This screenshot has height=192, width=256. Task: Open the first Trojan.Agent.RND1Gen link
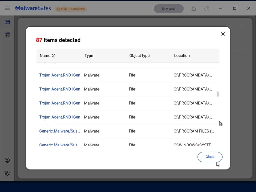60,75
